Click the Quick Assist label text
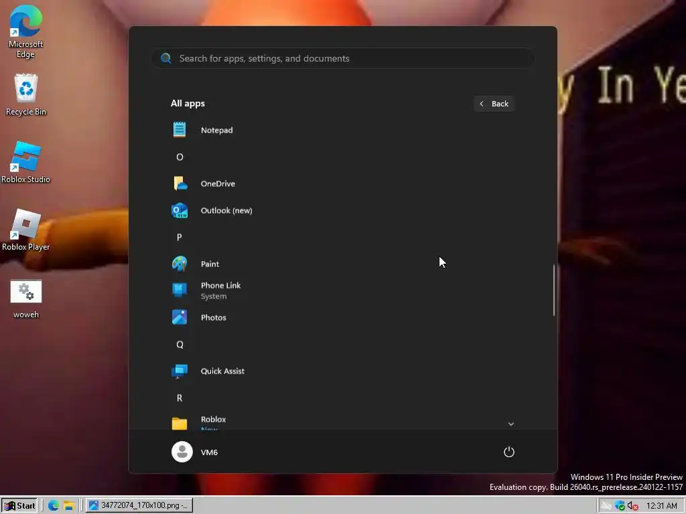Viewport: 686px width, 514px height. pyautogui.click(x=222, y=371)
